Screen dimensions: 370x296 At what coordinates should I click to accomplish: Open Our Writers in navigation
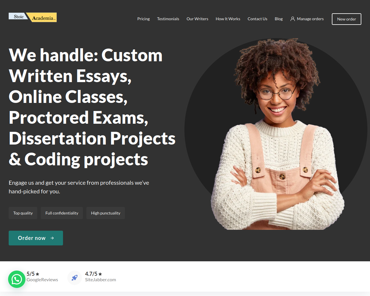[197, 19]
